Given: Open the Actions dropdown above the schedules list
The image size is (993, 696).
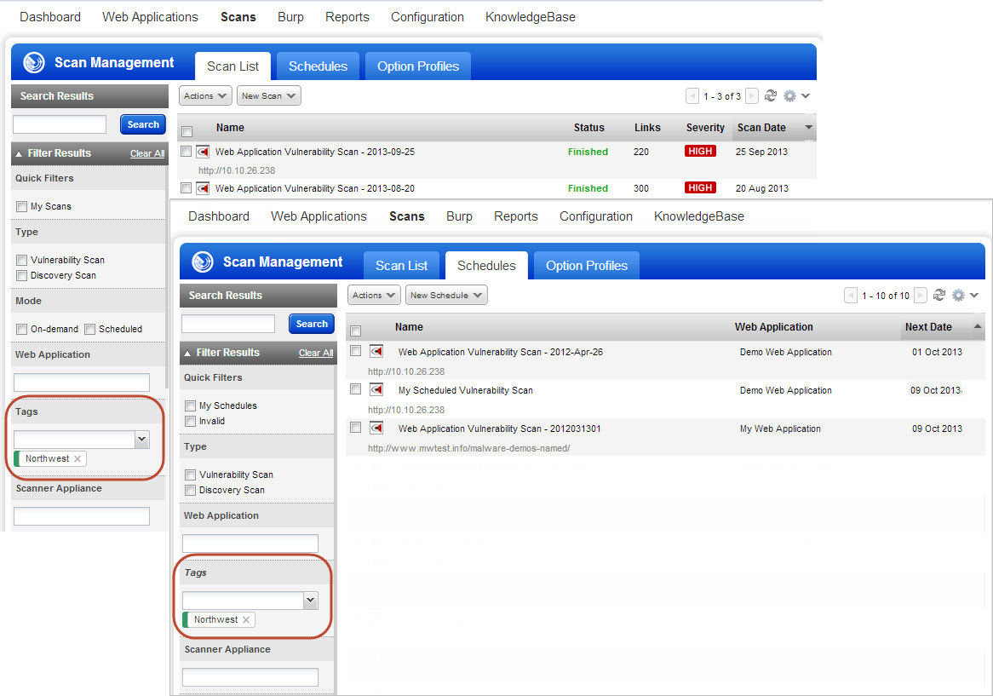Looking at the screenshot, I should tap(374, 295).
